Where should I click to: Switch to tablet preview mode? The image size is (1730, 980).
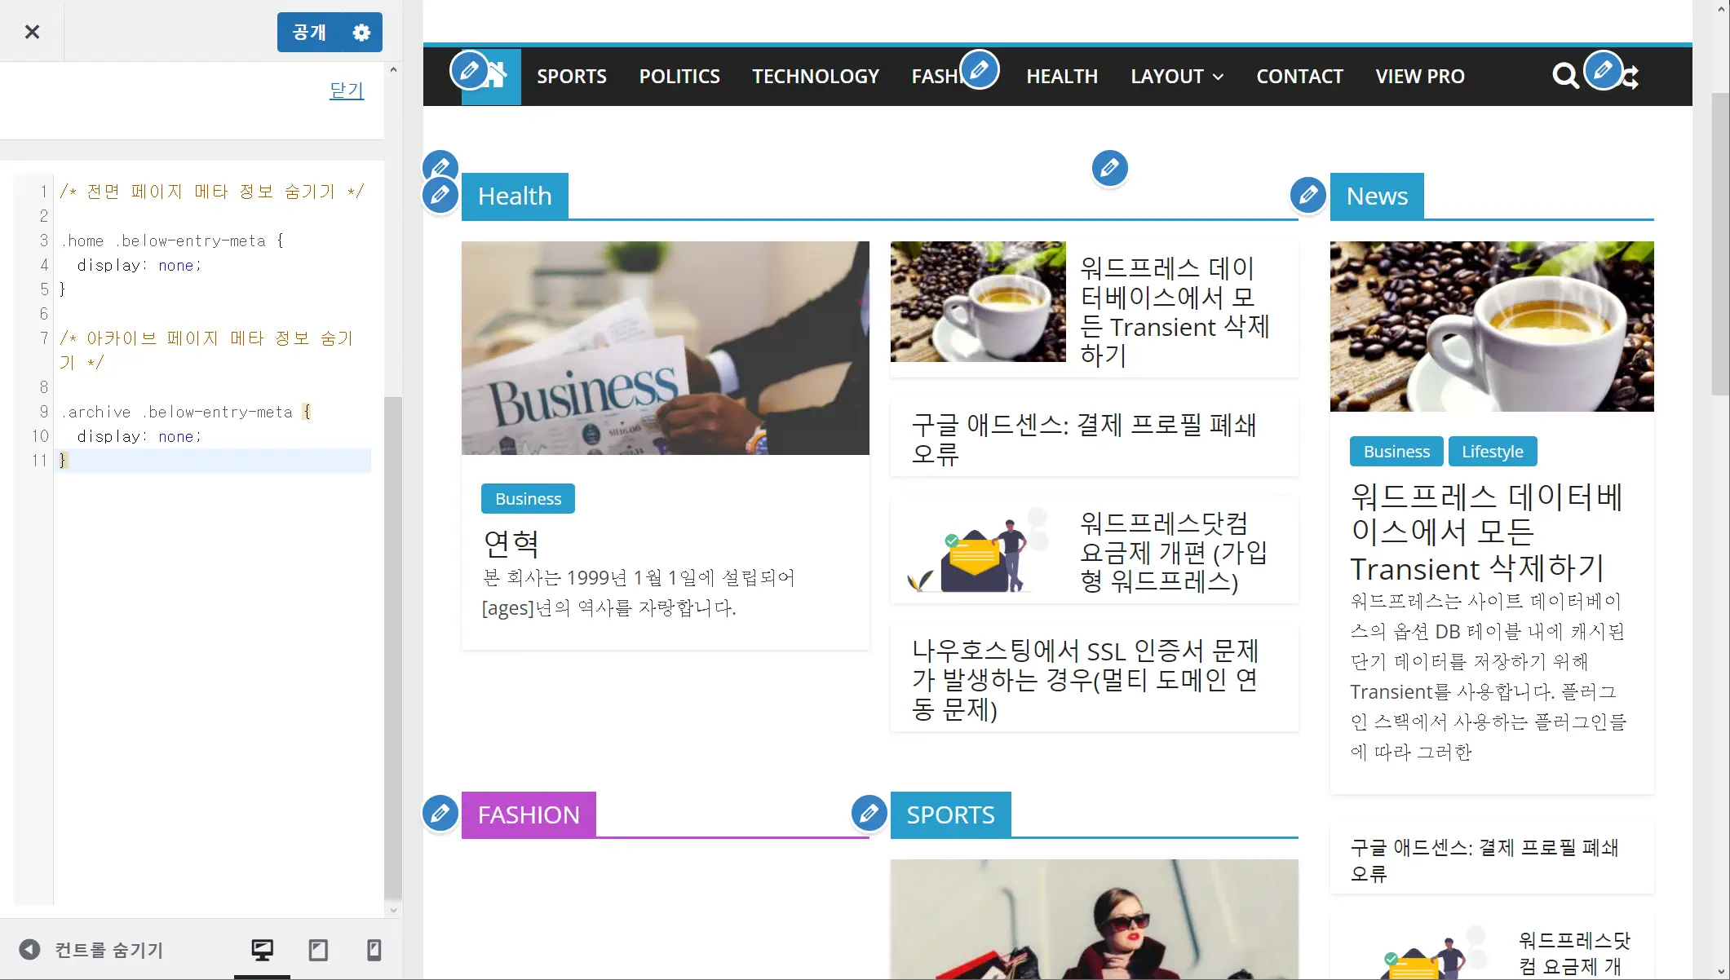[318, 949]
